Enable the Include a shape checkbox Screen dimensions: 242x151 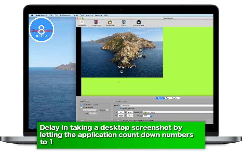81,107
